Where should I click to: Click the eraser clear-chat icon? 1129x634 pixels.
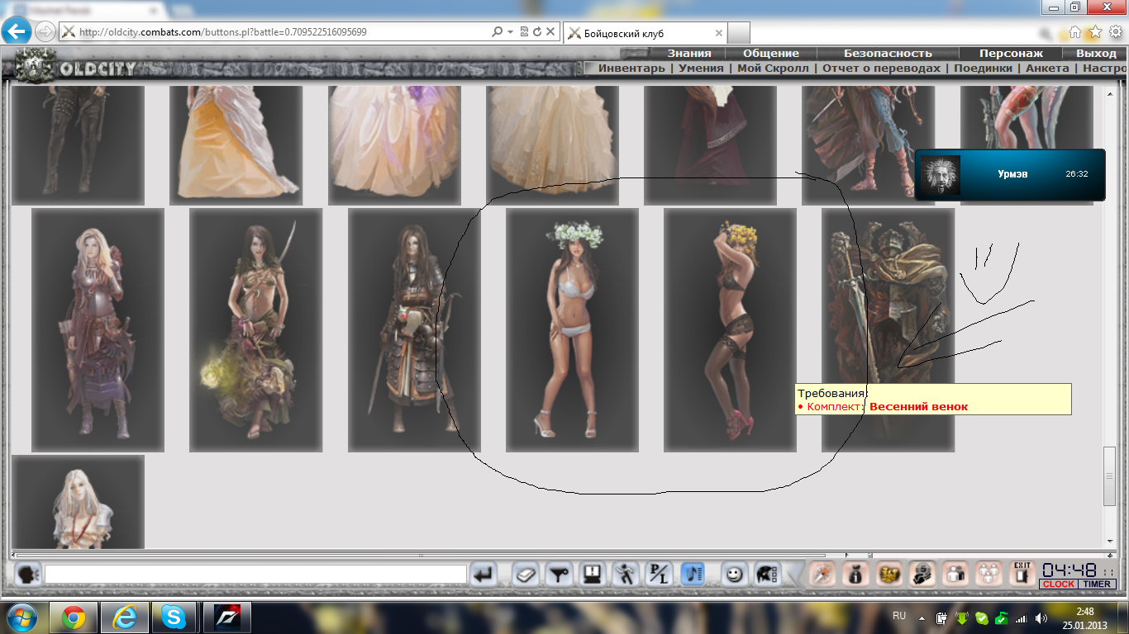pyautogui.click(x=526, y=574)
